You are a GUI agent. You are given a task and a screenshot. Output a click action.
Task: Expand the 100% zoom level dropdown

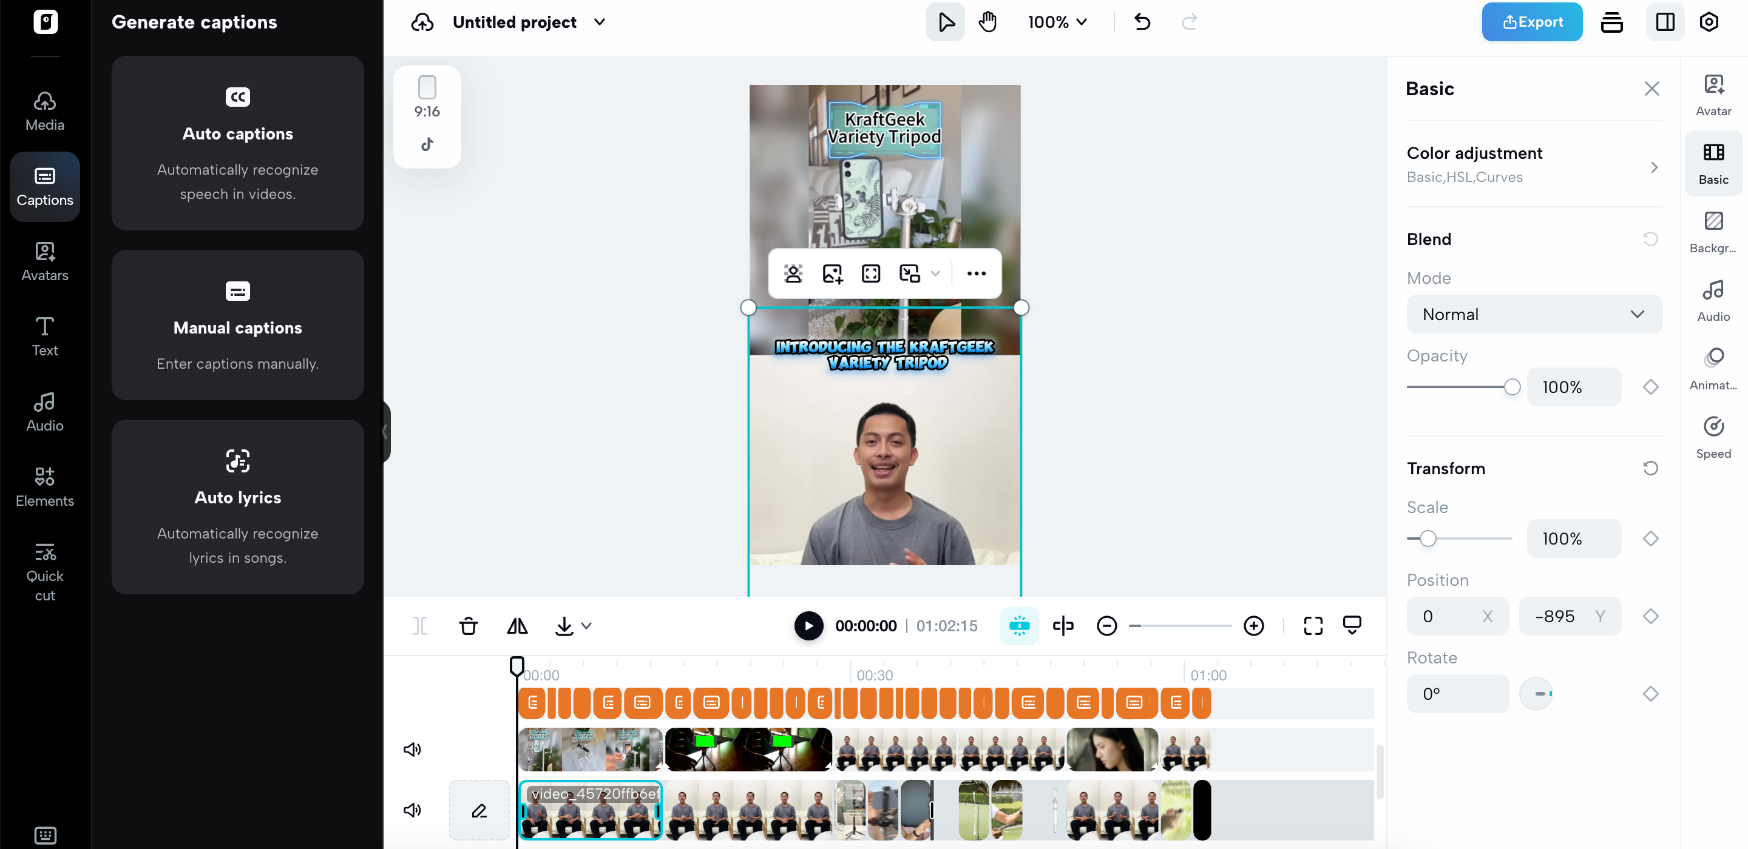pos(1057,22)
